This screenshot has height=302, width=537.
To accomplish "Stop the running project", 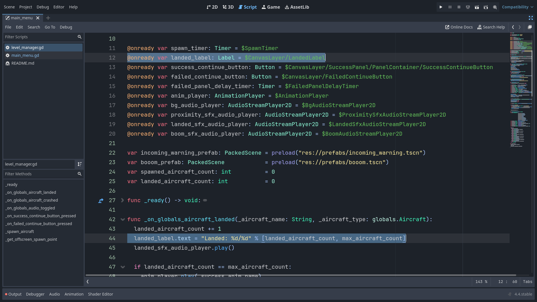I will point(459,7).
